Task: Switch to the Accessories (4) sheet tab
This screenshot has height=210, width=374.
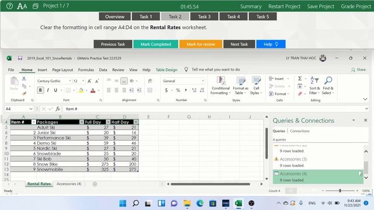Action: point(69,184)
